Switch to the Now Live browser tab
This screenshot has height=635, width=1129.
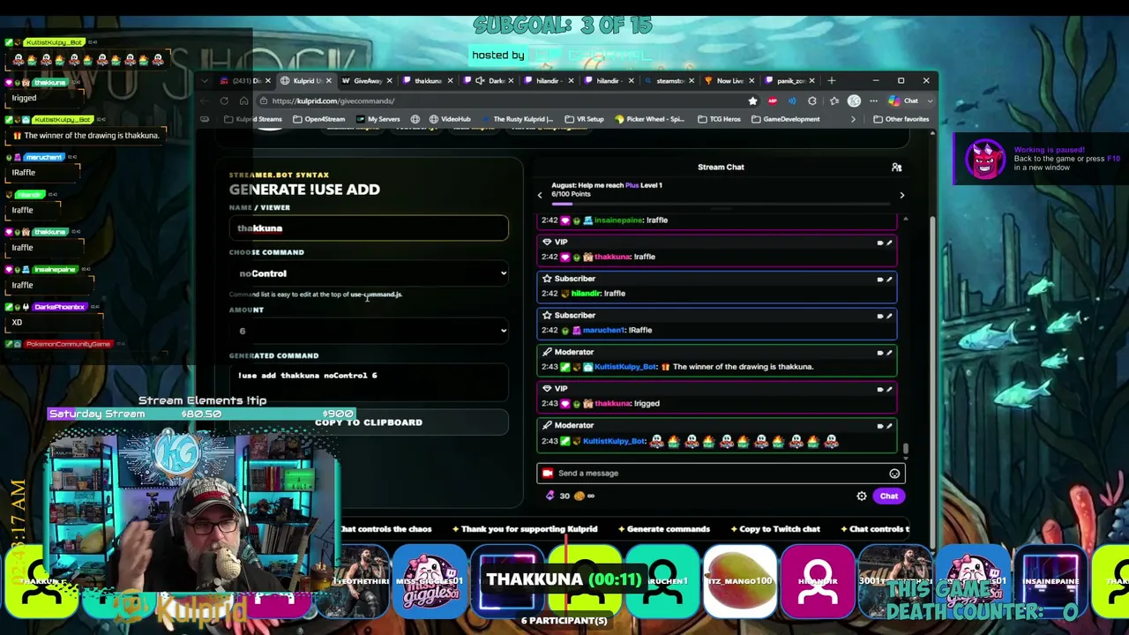pos(730,80)
